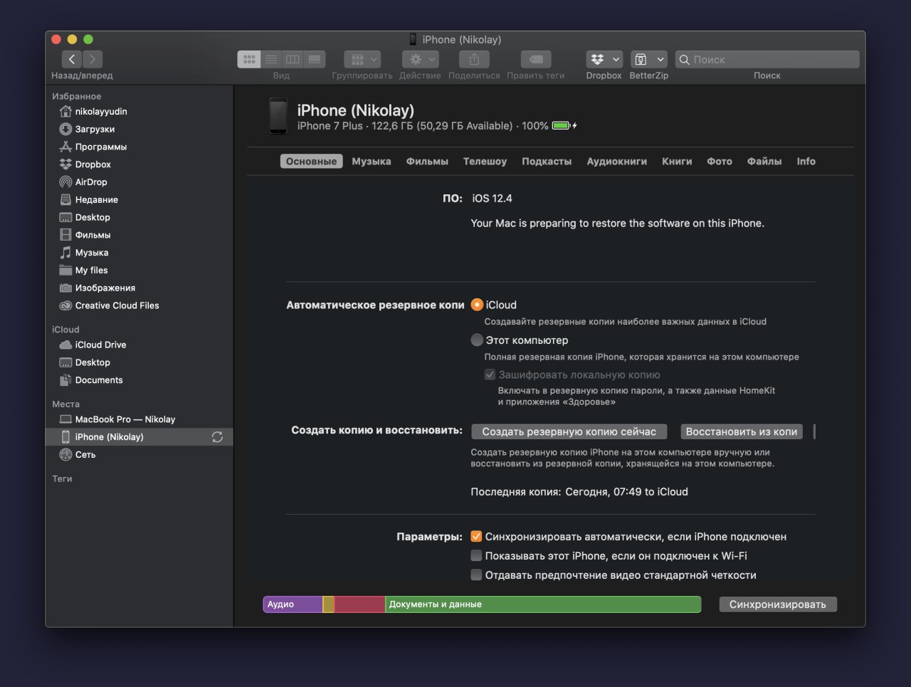Click in the Поиск search field
The height and width of the screenshot is (687, 911).
pyautogui.click(x=767, y=59)
